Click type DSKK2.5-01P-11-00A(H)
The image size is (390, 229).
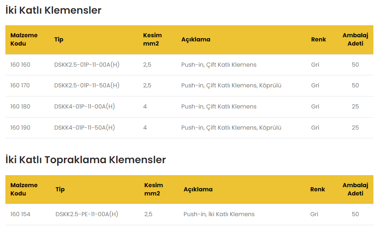click(x=87, y=65)
